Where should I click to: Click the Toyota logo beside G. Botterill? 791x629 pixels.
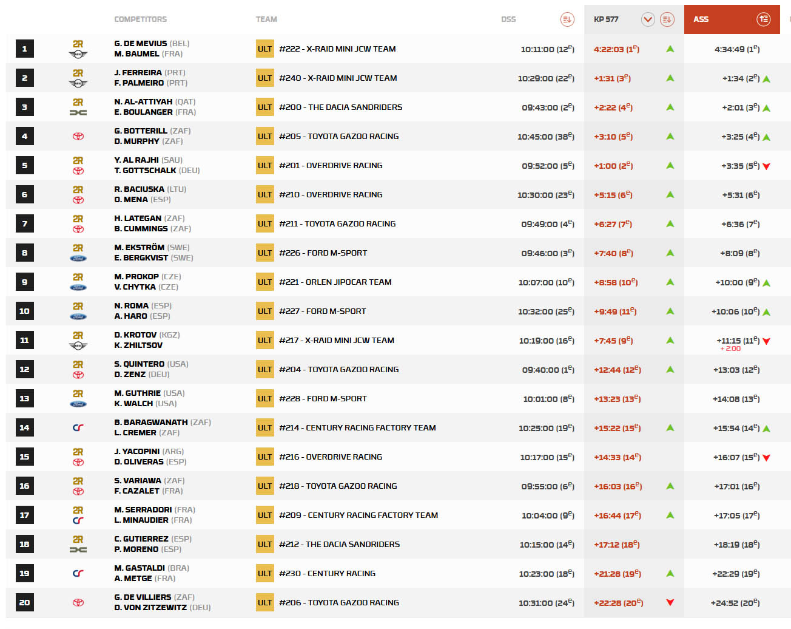pyautogui.click(x=78, y=137)
